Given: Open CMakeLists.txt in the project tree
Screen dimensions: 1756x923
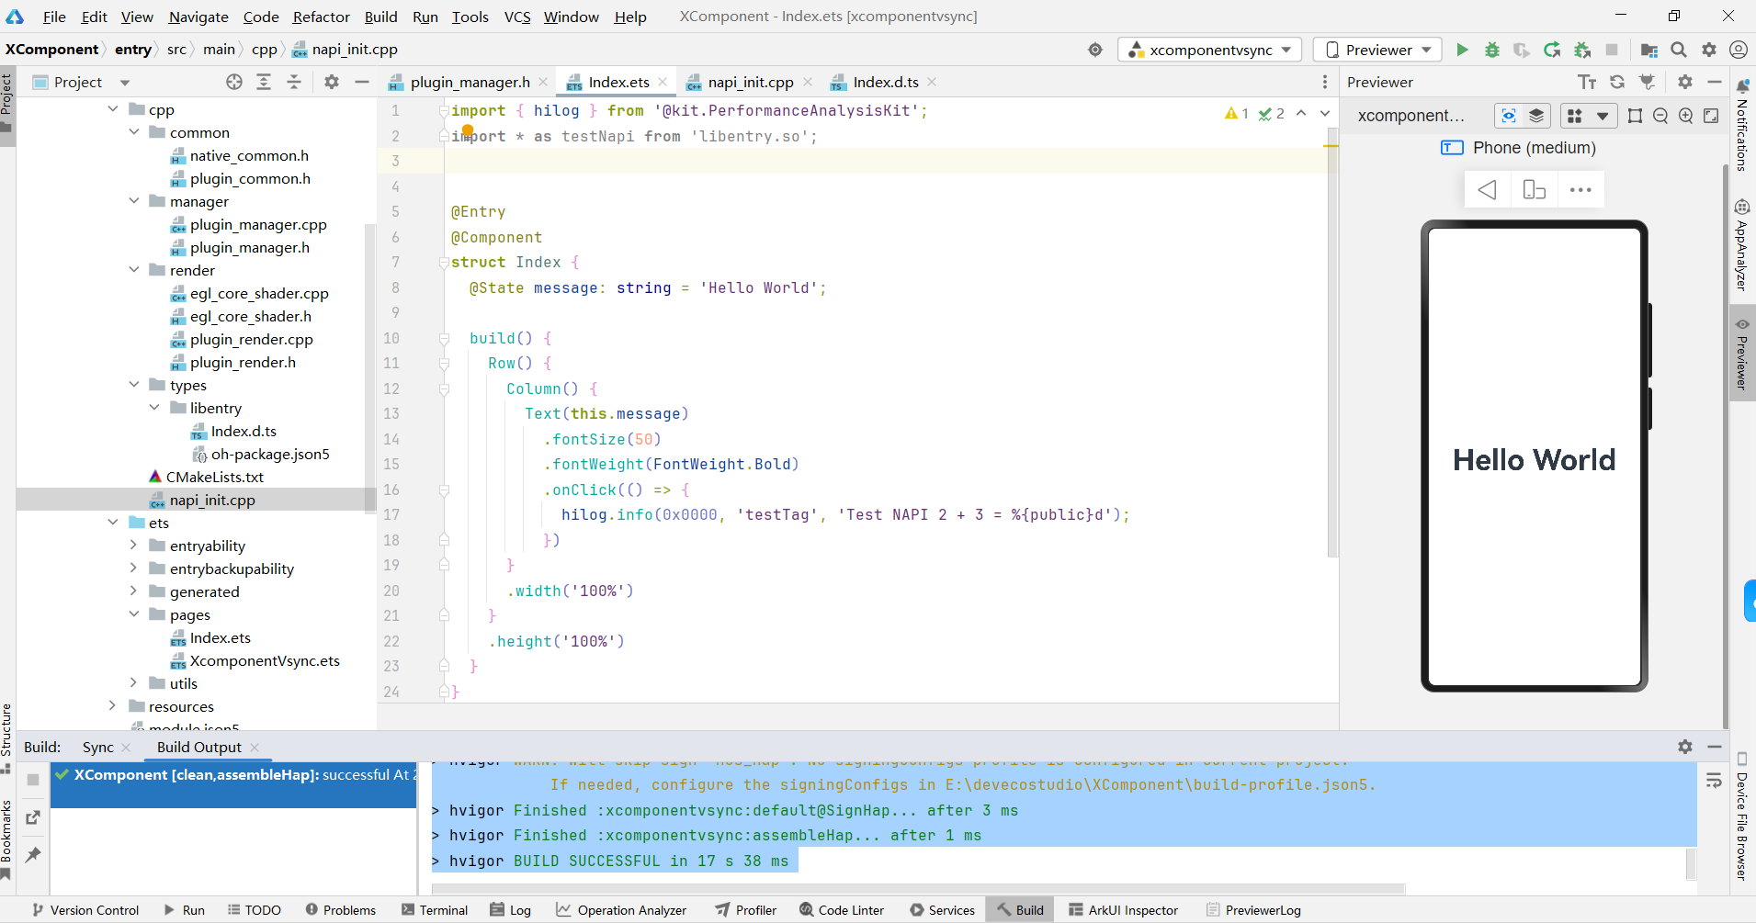Looking at the screenshot, I should point(214,477).
